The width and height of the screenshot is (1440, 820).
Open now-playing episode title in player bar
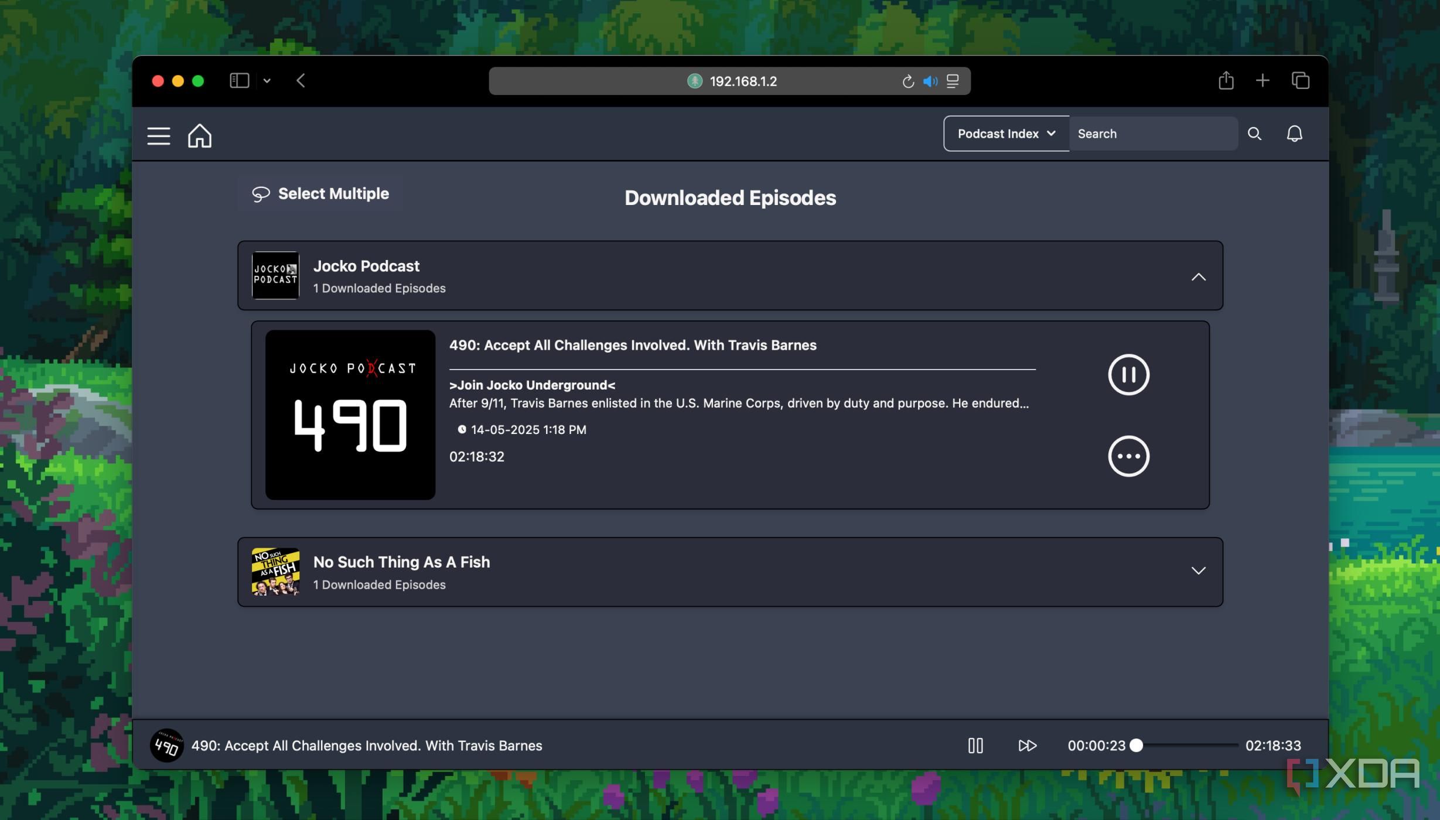pos(367,746)
